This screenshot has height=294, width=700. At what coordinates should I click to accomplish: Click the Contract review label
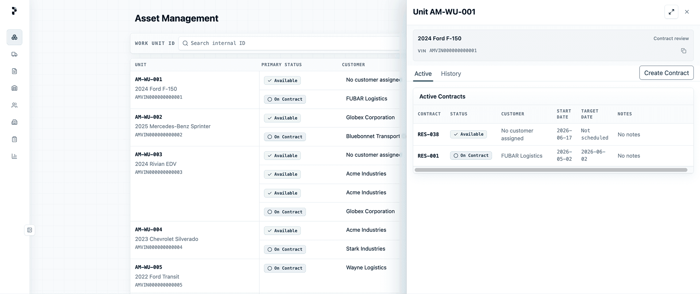point(671,39)
